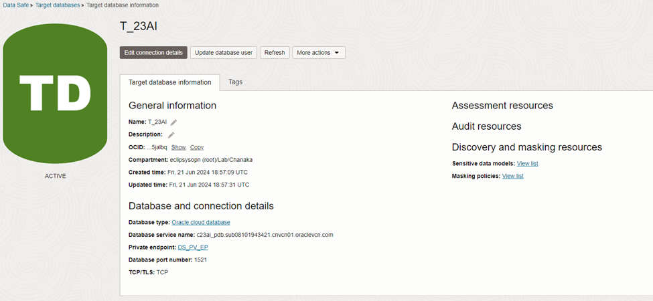The image size is (653, 301).
Task: View list of Masking policies
Action: tap(513, 176)
